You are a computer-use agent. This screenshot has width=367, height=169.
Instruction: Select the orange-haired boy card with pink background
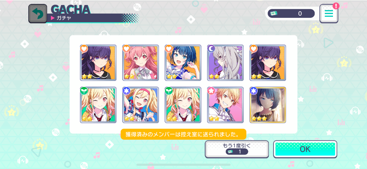click(x=225, y=105)
